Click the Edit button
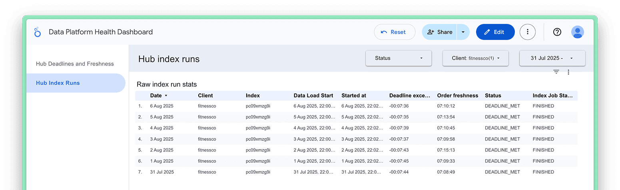Image resolution: width=620 pixels, height=190 pixels. pyautogui.click(x=495, y=32)
